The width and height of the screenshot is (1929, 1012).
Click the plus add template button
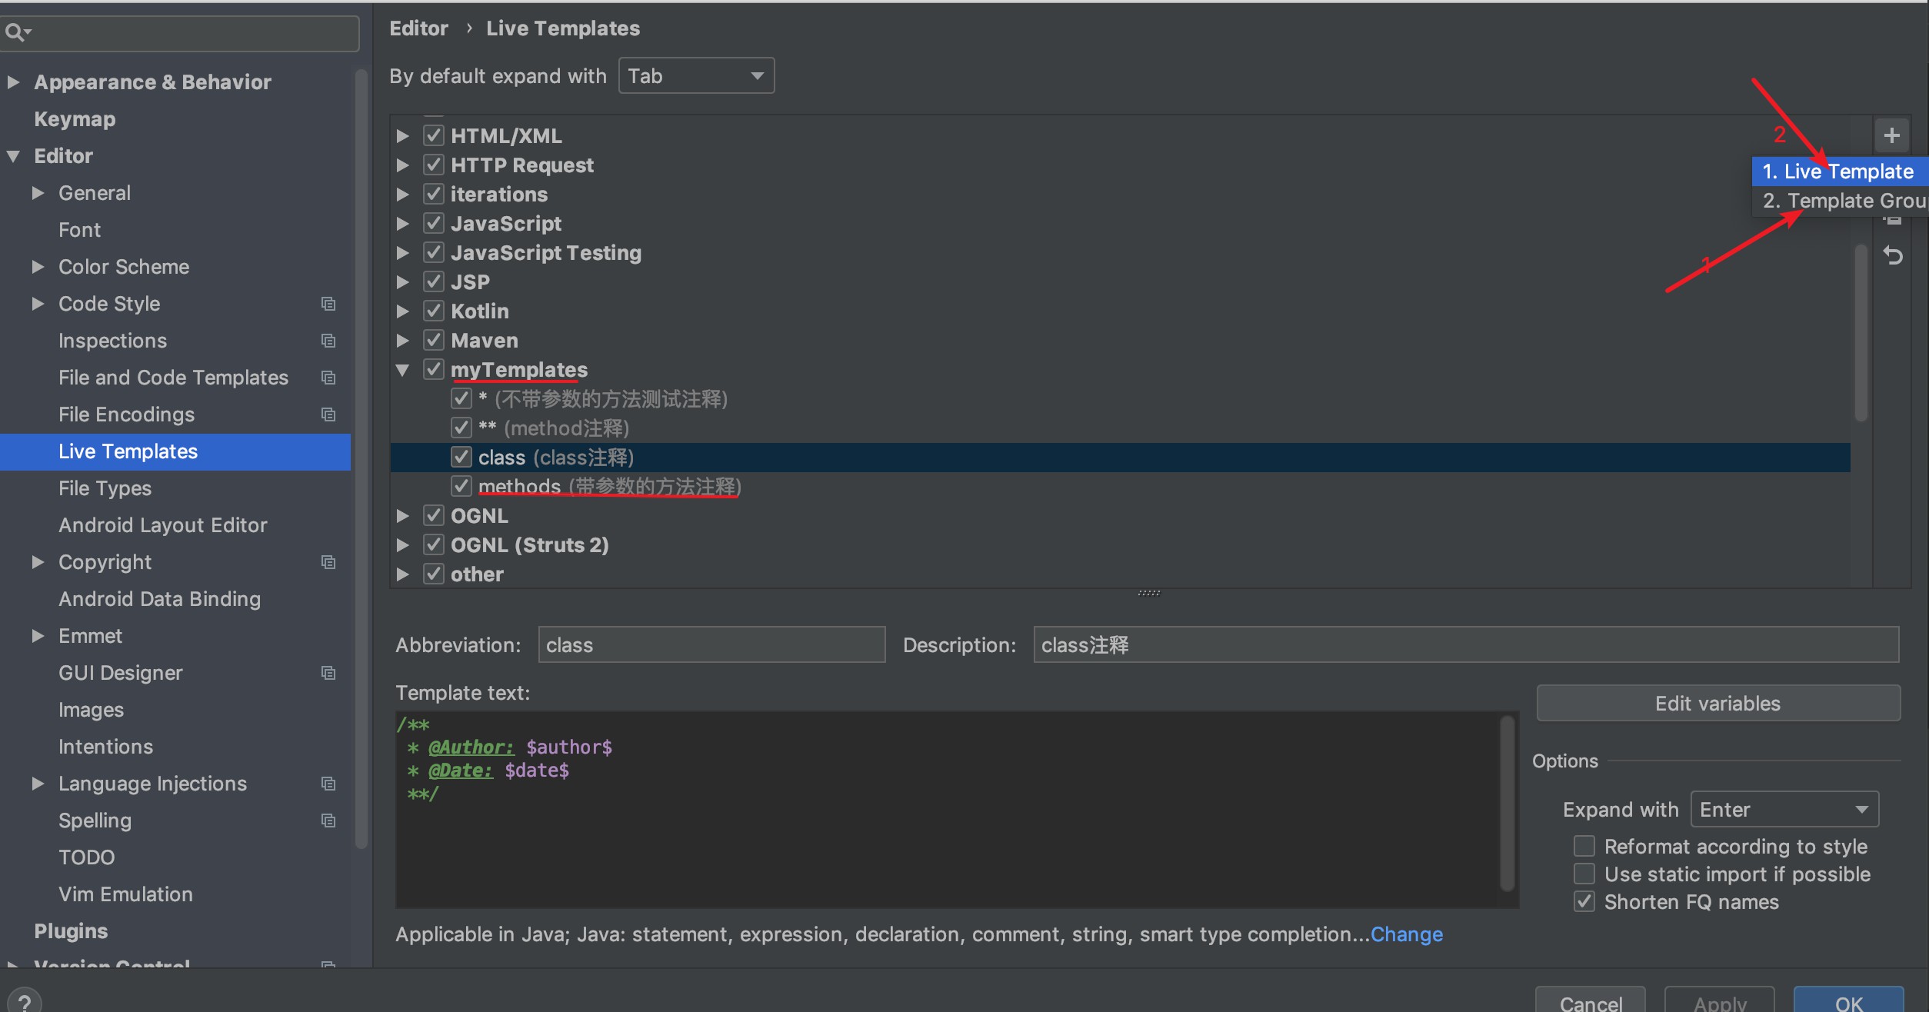coord(1891,135)
